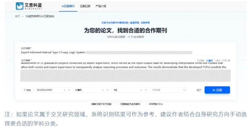Click the blue 计算机 recognized tag
252x133 pixels.
[209, 60]
